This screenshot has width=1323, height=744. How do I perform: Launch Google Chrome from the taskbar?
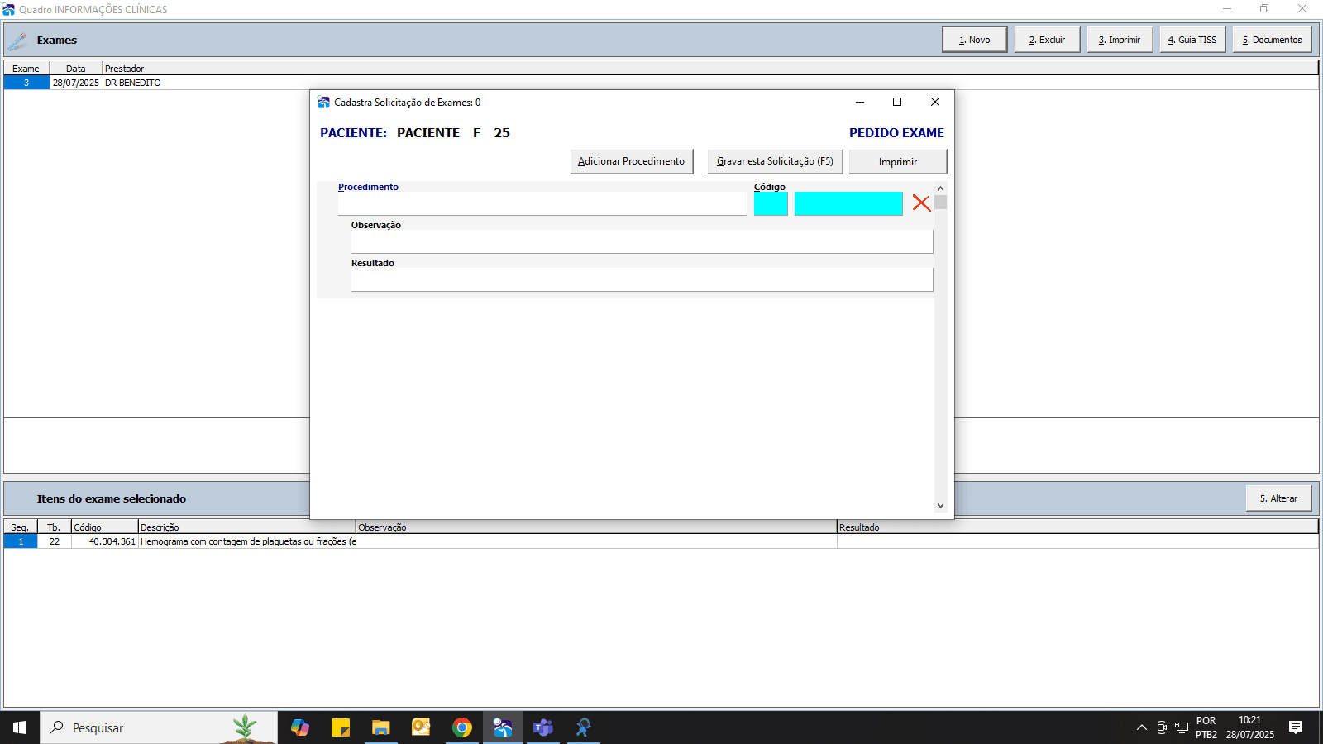462,727
